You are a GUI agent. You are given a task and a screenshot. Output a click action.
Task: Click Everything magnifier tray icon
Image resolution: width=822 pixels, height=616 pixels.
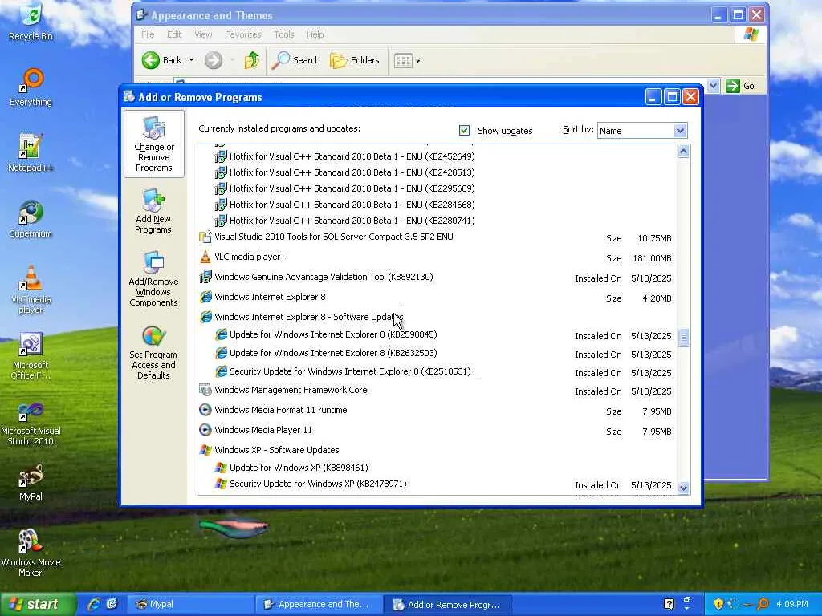pos(763,604)
